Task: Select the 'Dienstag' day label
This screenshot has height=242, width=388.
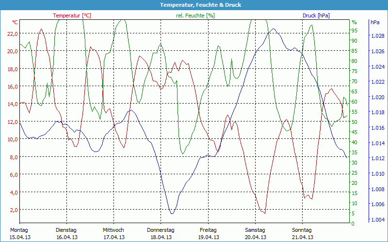Action: pos(66,230)
